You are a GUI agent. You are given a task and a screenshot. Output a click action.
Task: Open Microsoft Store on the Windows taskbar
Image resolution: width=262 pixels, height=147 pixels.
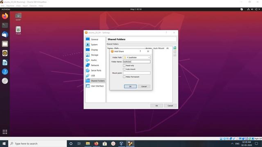coord(105,143)
